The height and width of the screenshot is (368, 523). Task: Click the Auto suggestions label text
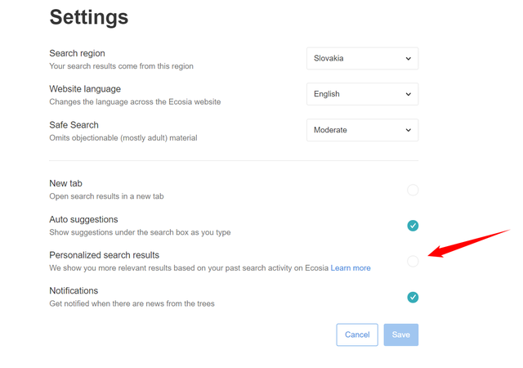click(x=83, y=219)
